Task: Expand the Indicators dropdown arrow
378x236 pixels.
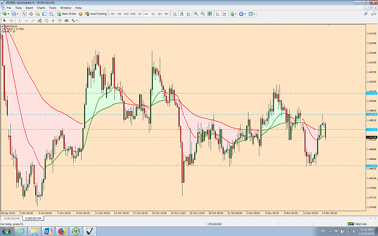Action: pos(236,14)
